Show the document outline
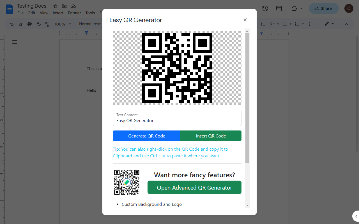 (14, 42)
